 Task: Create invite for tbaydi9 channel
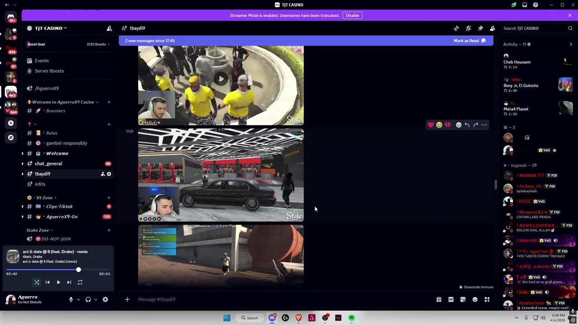coord(103,174)
